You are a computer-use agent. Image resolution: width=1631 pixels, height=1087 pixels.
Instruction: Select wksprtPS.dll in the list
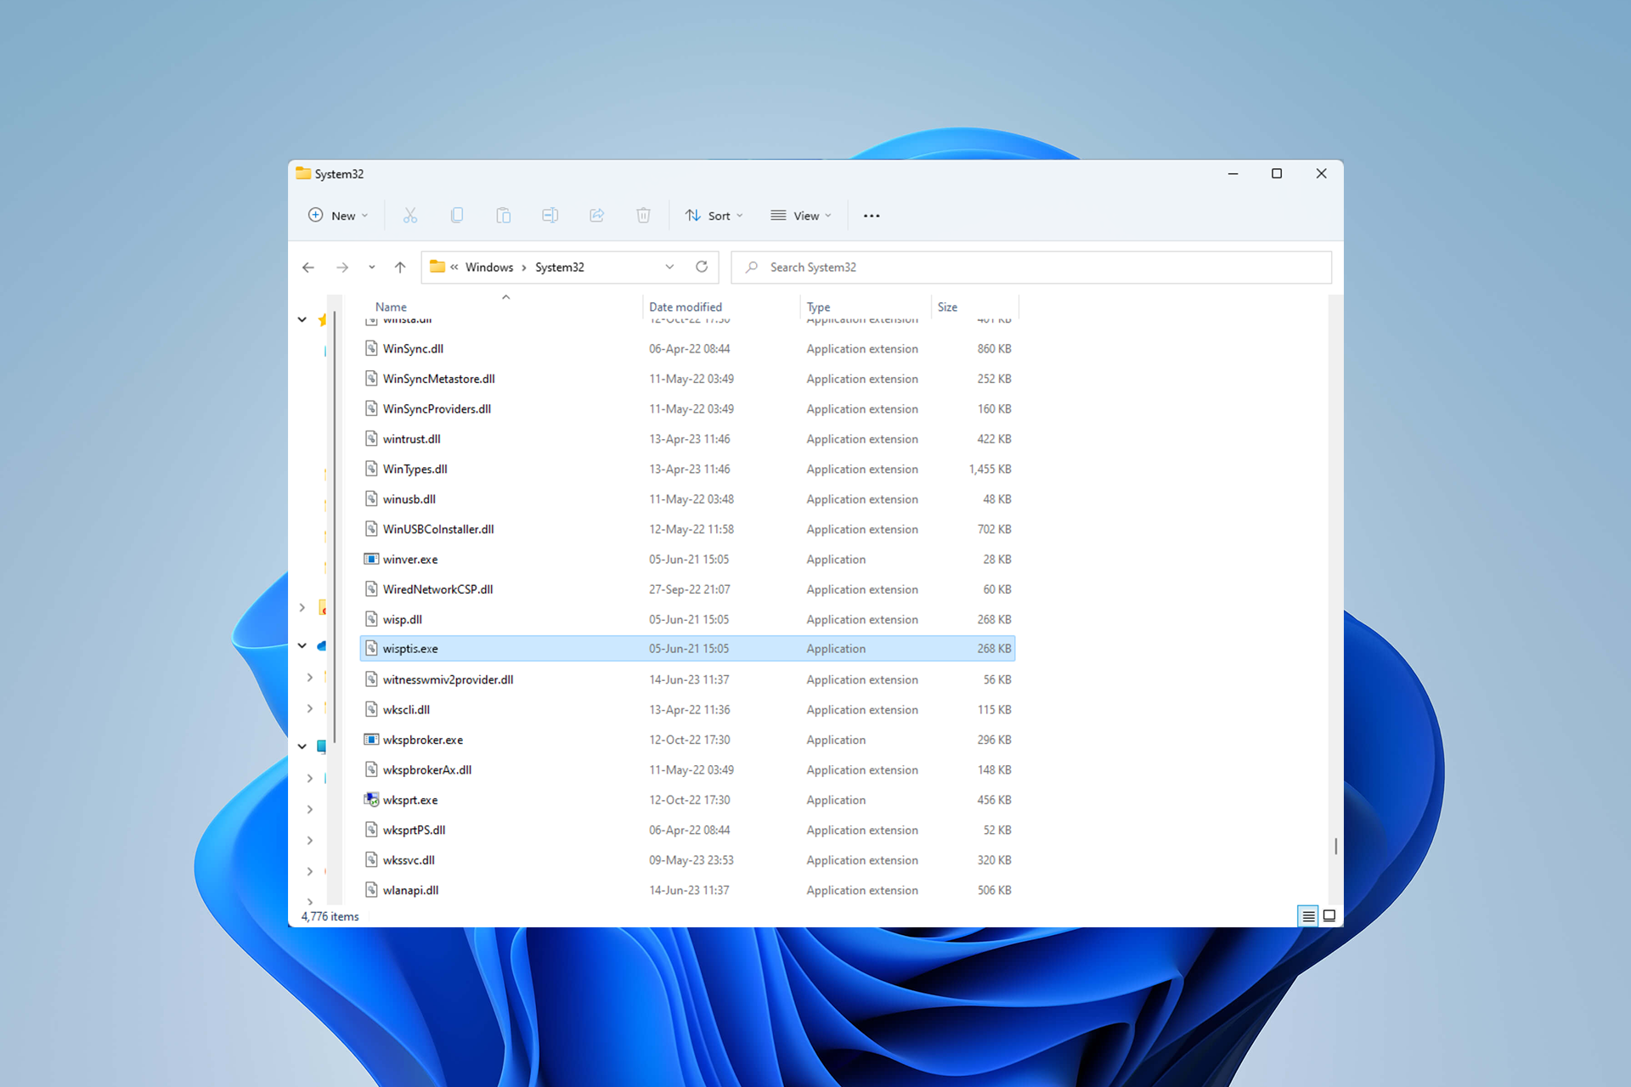[688, 830]
